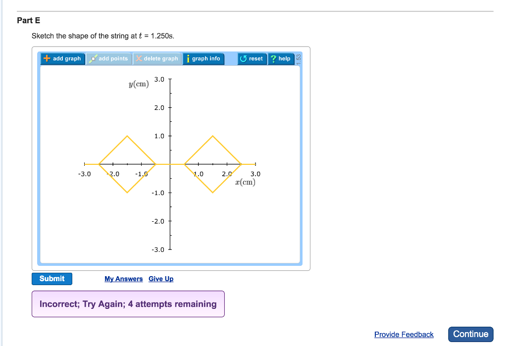
Task: Click Give Up
Action: click(161, 279)
